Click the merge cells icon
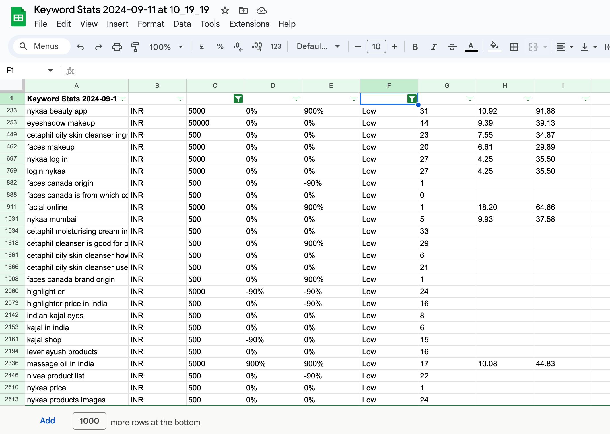The width and height of the screenshot is (610, 434). point(533,47)
